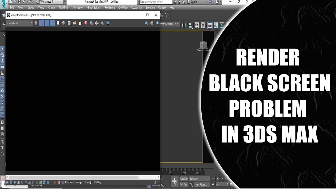Open the Rendering menu
Screen dimensions: 336x189
110,8
